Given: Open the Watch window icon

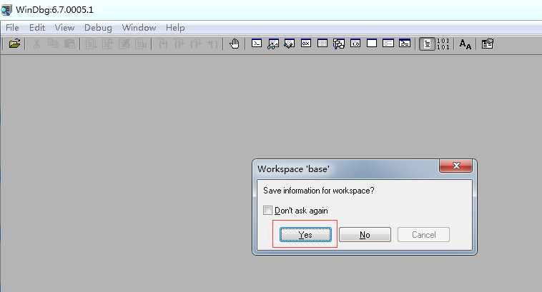Looking at the screenshot, I should [x=273, y=44].
